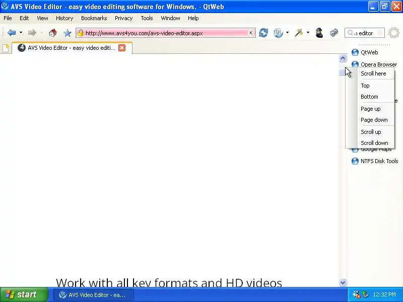This screenshot has height=302, width=403.
Task: Click the QtWeb globe toolbar icon
Action: pyautogui.click(x=279, y=33)
